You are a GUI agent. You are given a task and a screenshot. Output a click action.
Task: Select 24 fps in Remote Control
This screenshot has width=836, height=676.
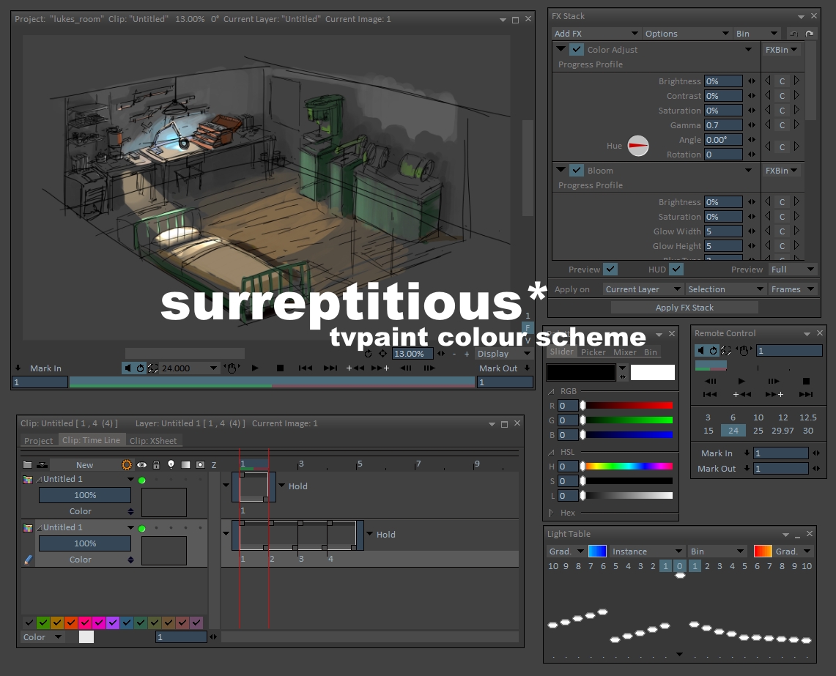(x=733, y=431)
